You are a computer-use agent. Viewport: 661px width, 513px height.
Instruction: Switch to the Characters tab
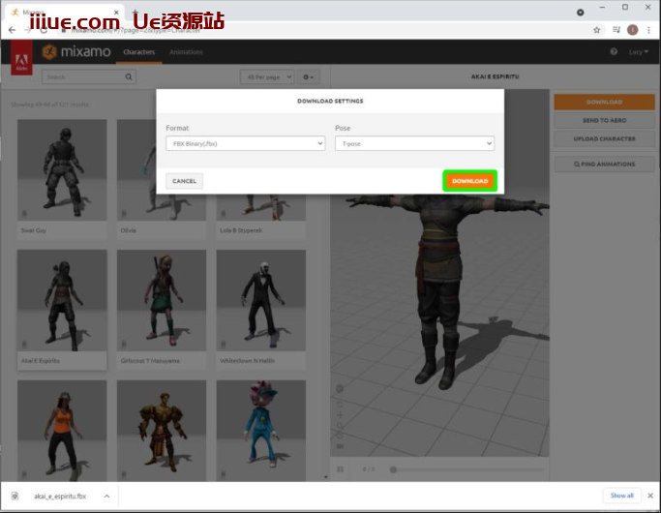point(138,51)
